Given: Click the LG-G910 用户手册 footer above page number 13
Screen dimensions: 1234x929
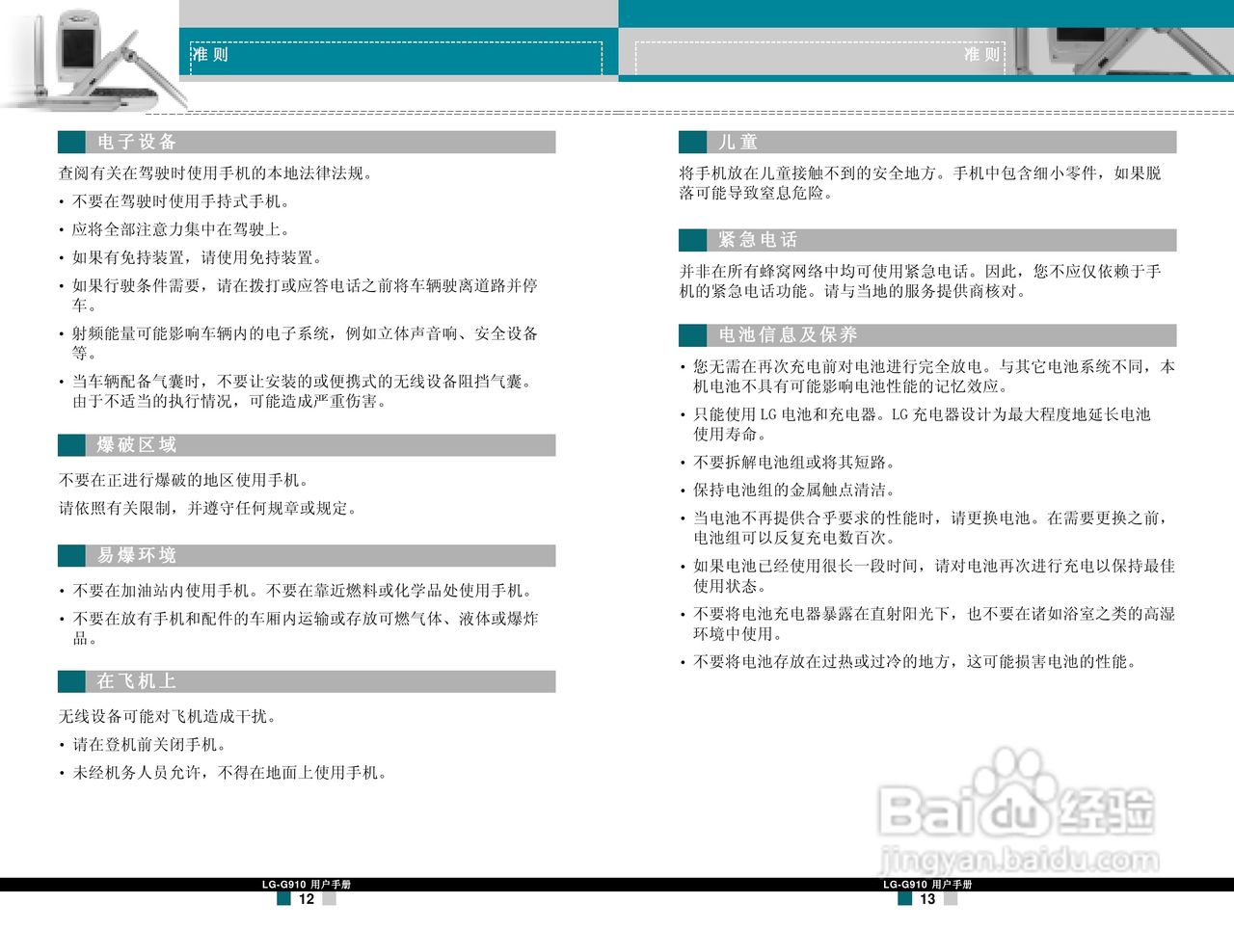Looking at the screenshot, I should point(927,885).
